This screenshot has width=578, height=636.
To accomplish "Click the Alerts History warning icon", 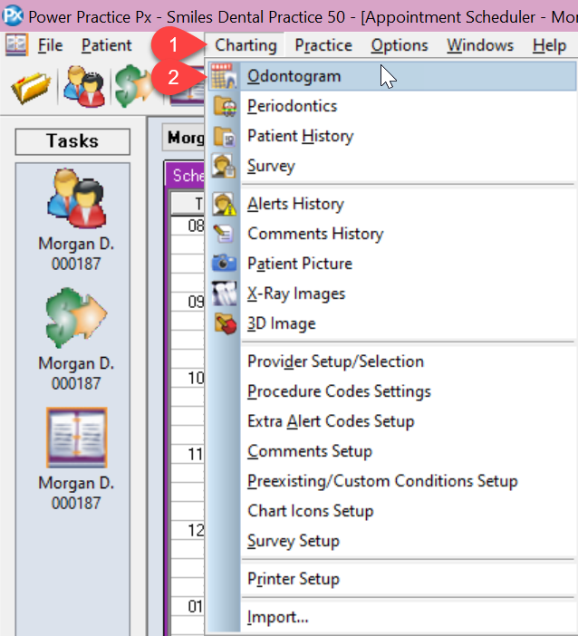I will 224,204.
